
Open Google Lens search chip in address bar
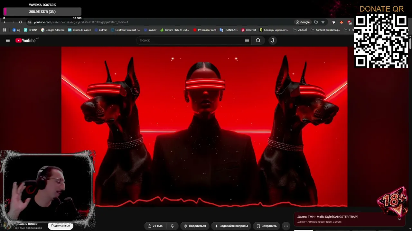click(303, 22)
